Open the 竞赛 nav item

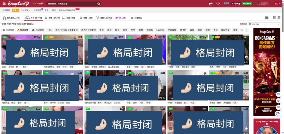[x=47, y=10]
